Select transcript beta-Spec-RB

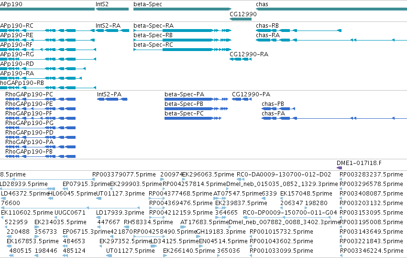click(182, 40)
